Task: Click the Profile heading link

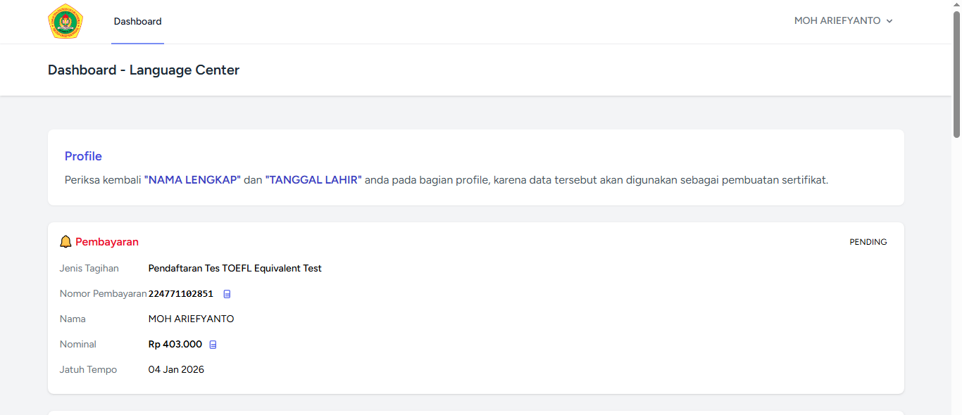Action: coord(83,156)
